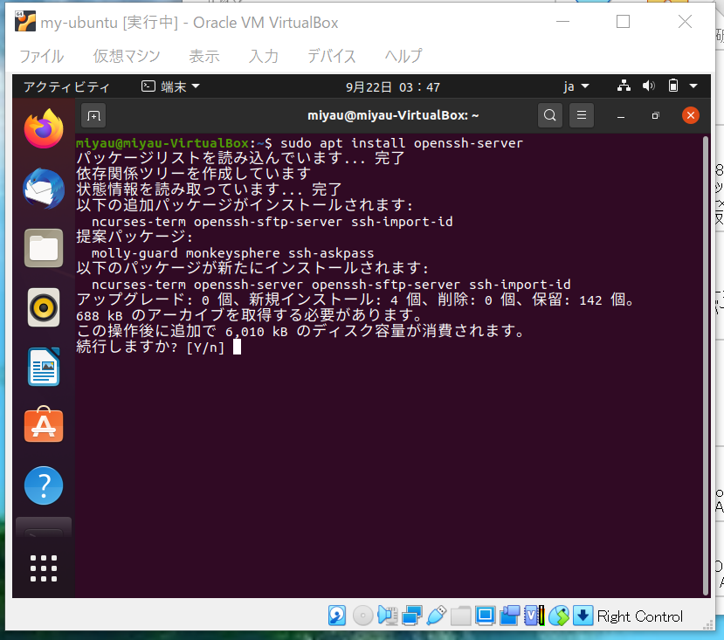Click the running terminal indicator in dock
Viewport: 724px width, 640px height.
click(x=44, y=527)
